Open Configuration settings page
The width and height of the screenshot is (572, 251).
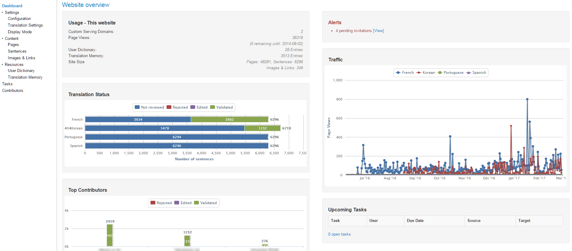19,19
